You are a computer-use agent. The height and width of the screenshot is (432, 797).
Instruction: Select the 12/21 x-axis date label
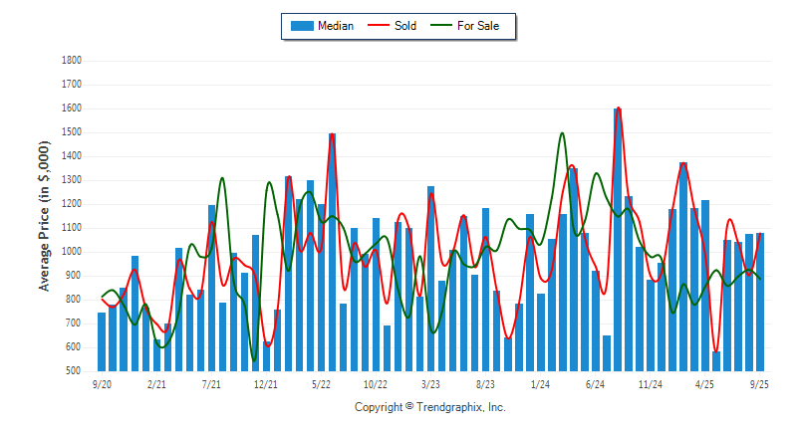(266, 383)
